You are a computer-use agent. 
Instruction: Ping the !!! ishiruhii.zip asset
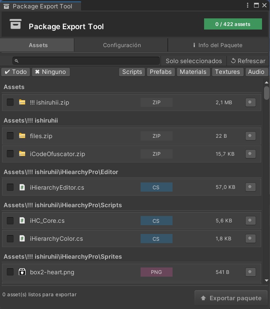(x=250, y=102)
